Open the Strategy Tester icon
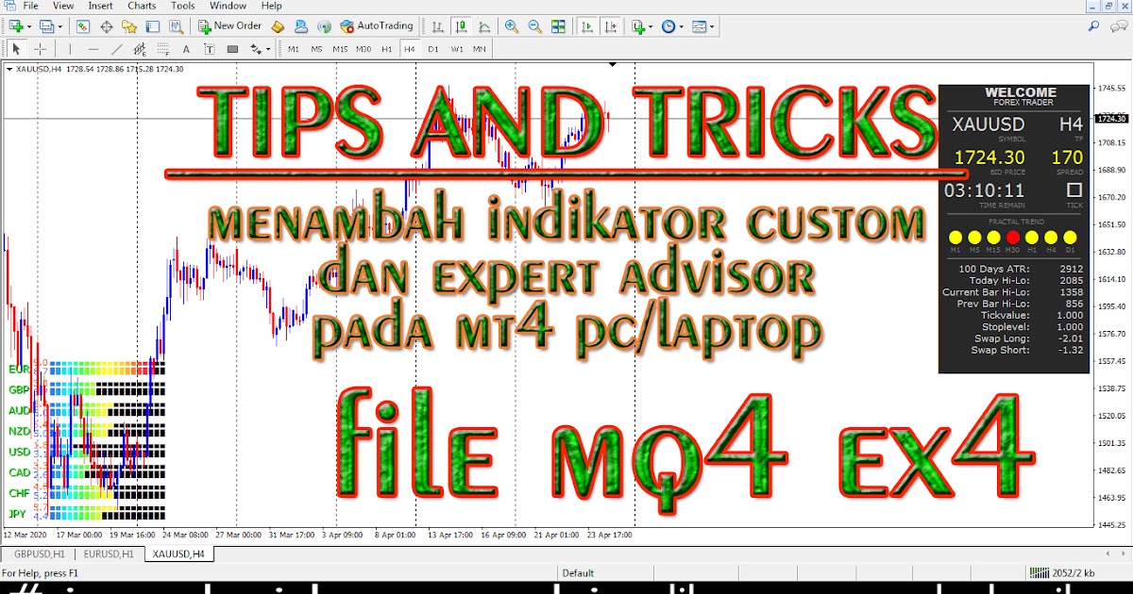The image size is (1133, 594). tap(177, 26)
